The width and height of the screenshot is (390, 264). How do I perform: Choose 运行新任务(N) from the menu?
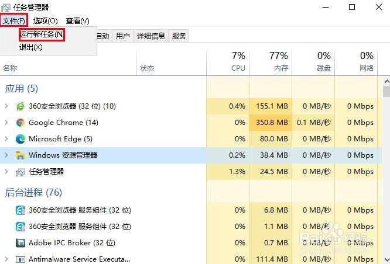42,34
